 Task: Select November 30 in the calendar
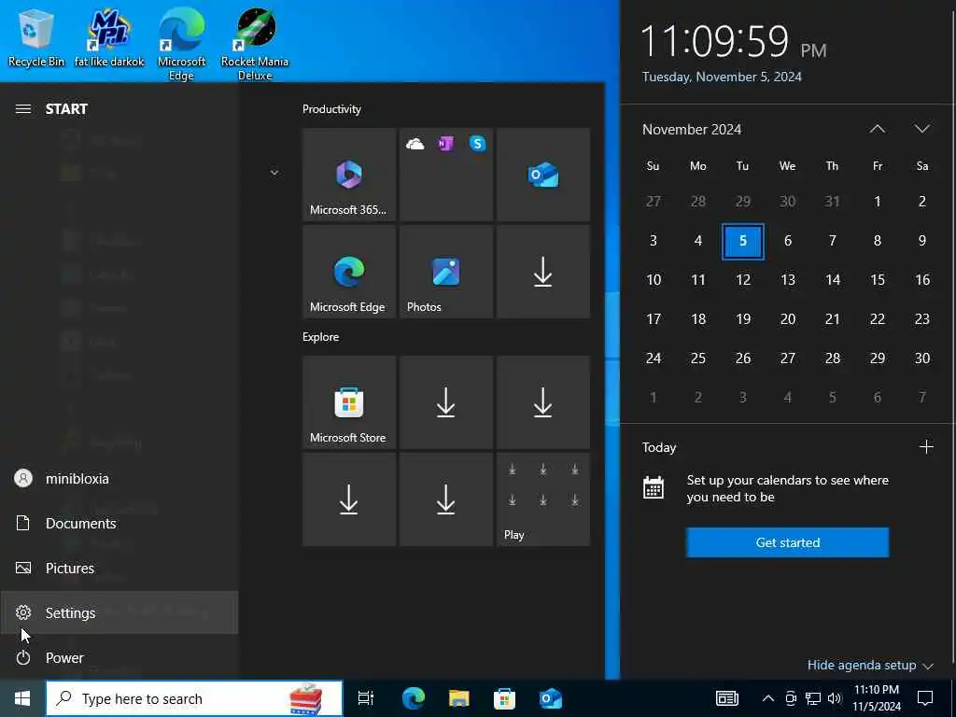(x=921, y=358)
